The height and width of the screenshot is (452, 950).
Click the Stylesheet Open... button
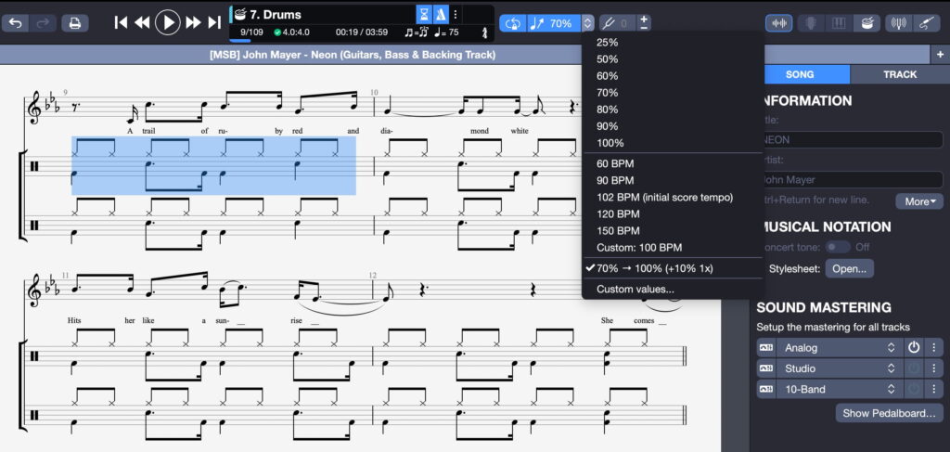(x=850, y=268)
